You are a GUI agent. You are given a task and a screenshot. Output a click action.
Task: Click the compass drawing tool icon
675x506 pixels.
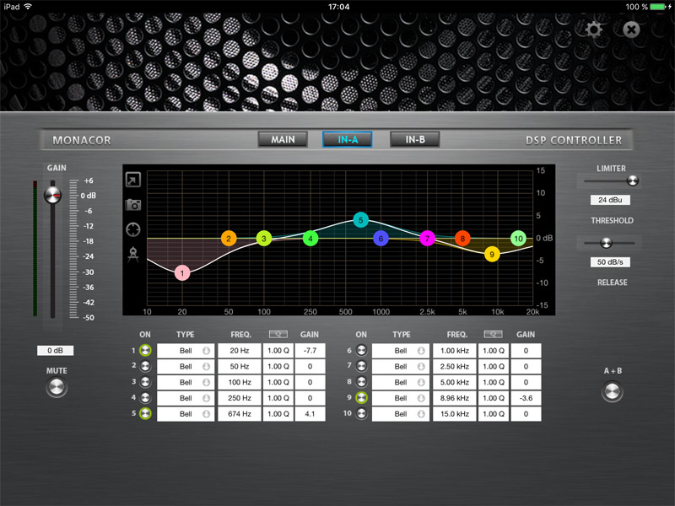[133, 255]
